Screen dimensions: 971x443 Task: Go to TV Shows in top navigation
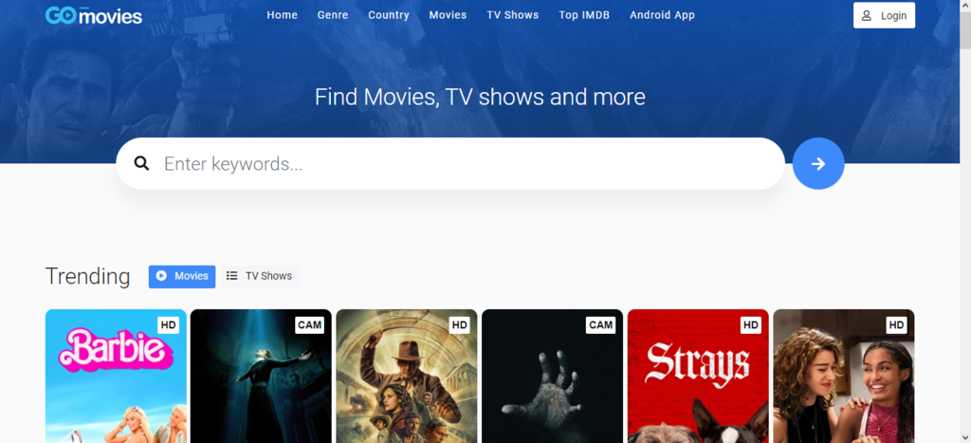[513, 15]
